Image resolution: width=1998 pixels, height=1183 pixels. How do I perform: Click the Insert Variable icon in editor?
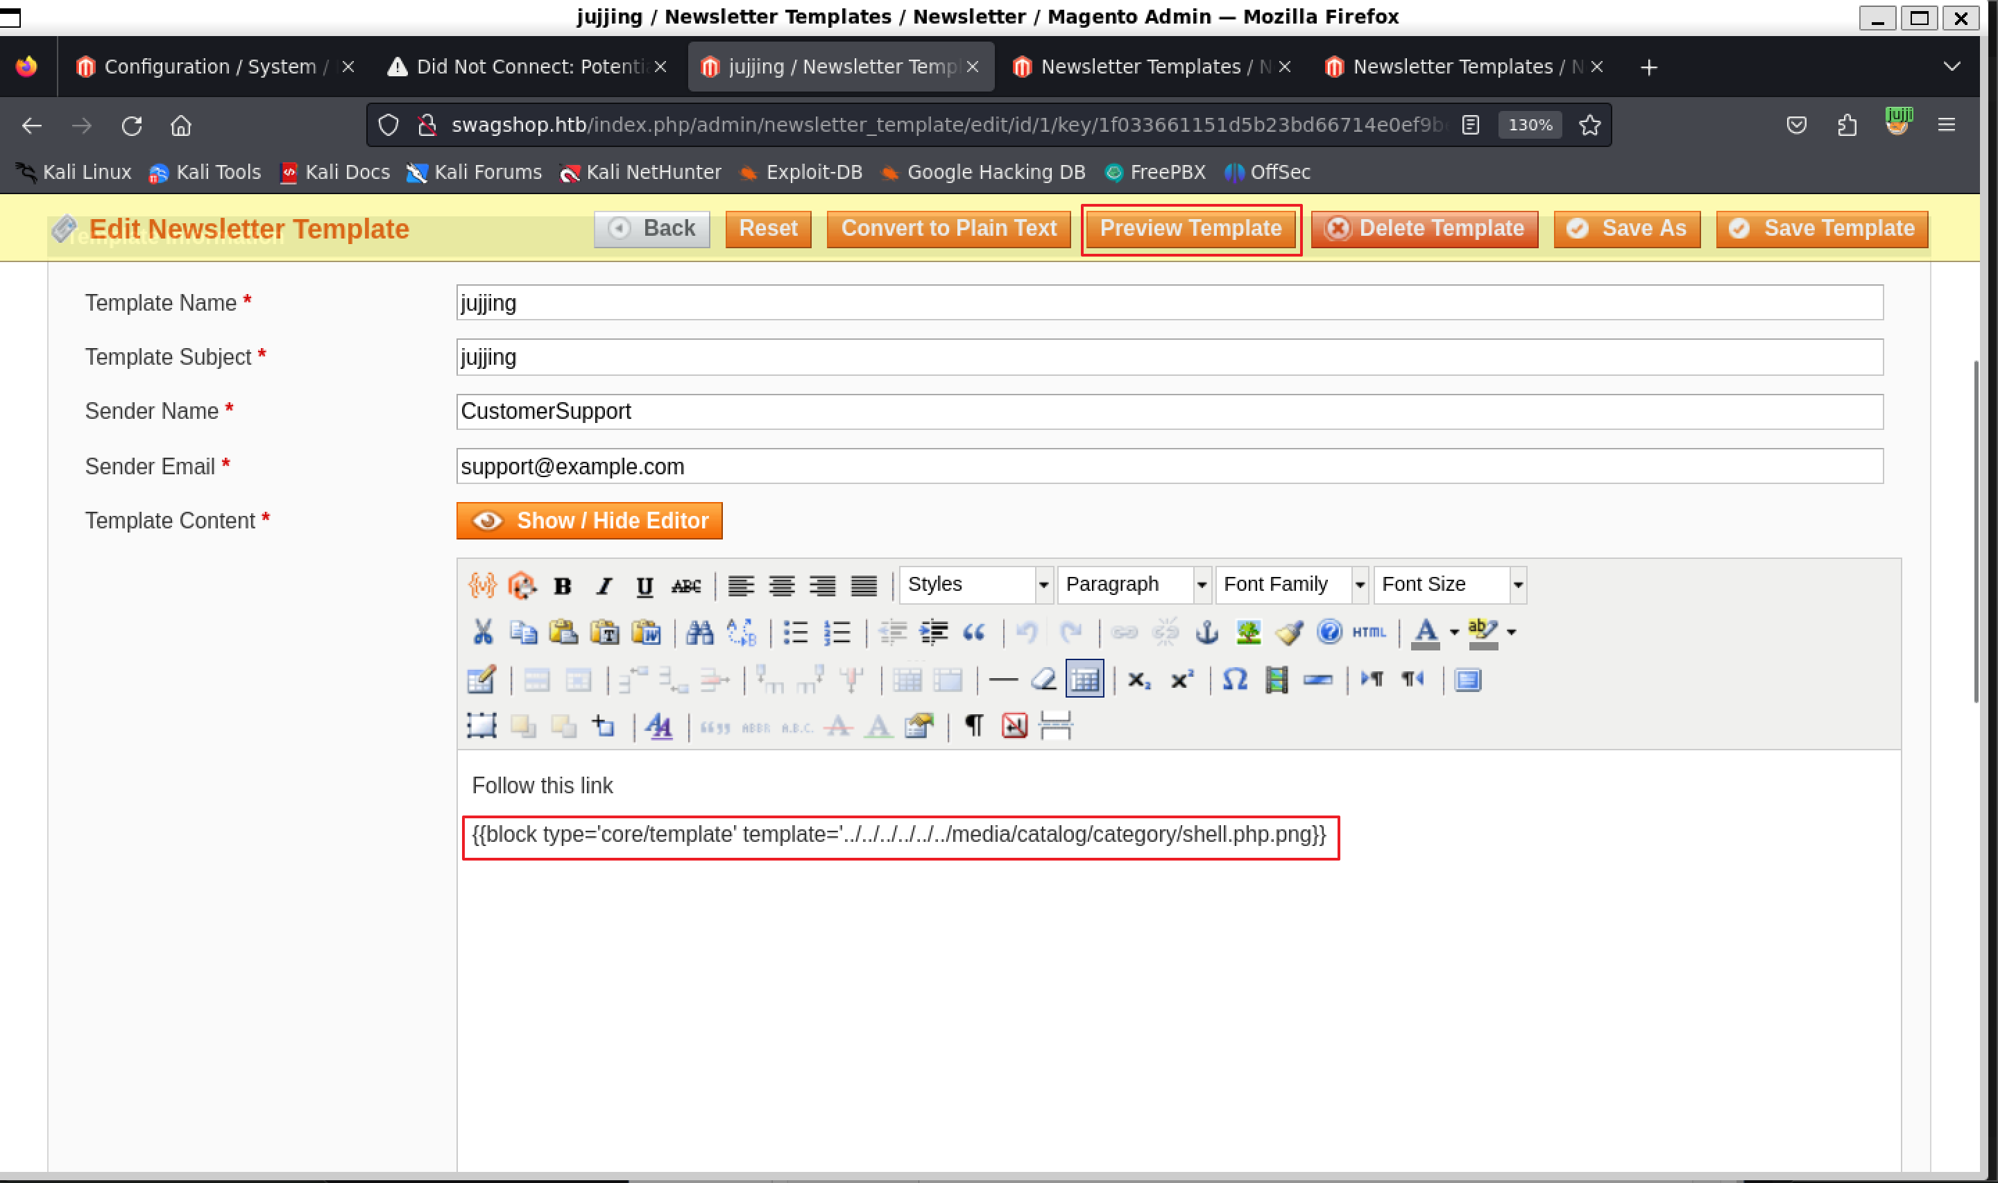(481, 585)
